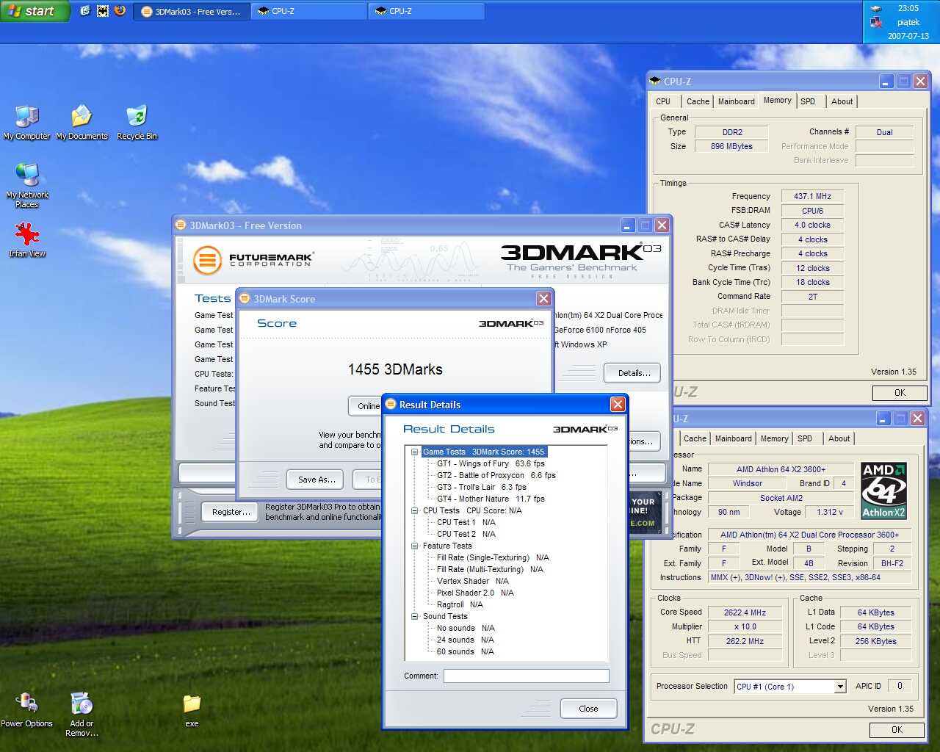Open About tab in upper CPU-Z window
This screenshot has height=752, width=940.
tap(842, 101)
